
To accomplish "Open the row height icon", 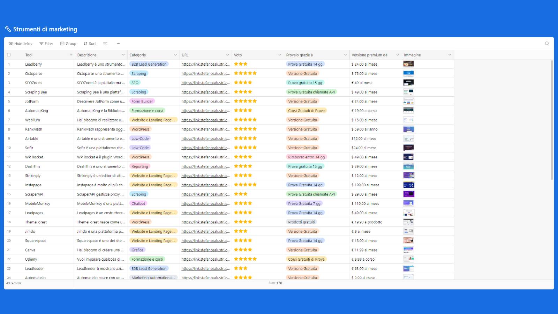I will pyautogui.click(x=105, y=44).
